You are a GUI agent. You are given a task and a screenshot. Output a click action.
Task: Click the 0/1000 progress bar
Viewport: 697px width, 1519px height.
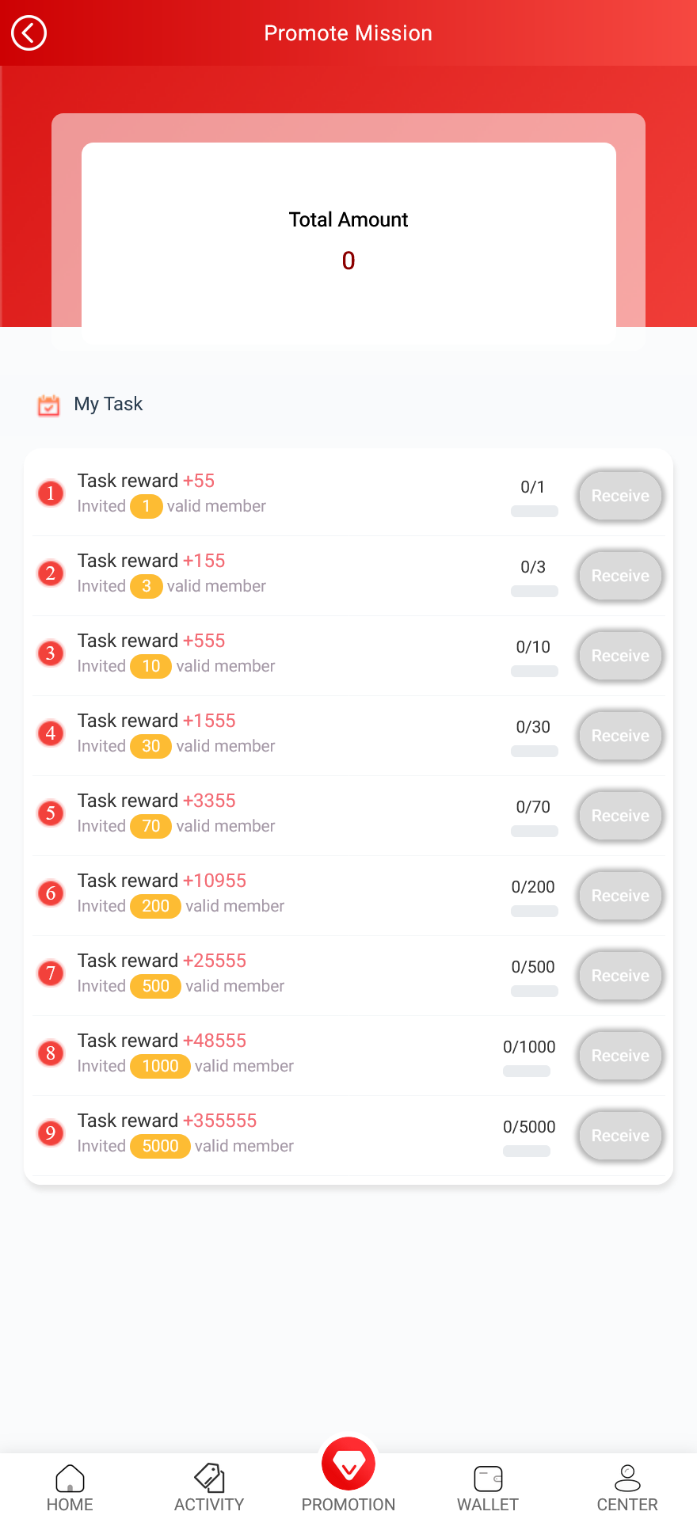coord(527,1072)
